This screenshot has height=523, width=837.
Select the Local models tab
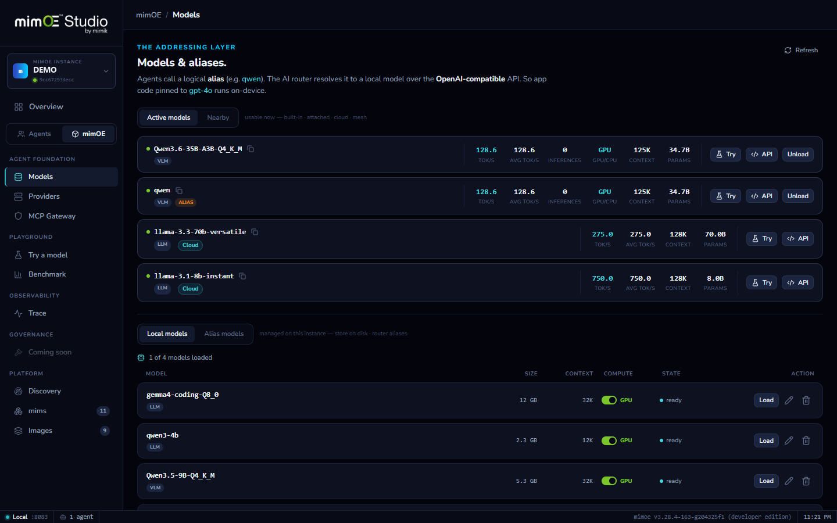click(x=167, y=334)
